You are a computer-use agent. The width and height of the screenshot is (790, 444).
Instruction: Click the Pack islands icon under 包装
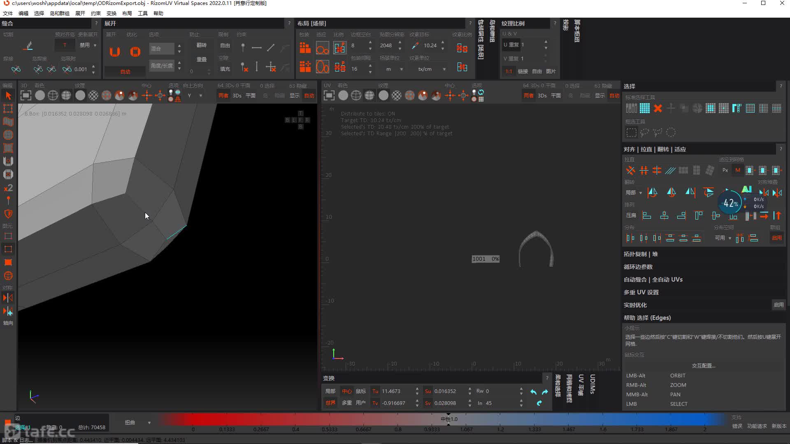coord(305,48)
